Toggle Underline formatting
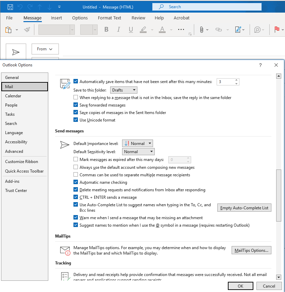285x292 pixels. [131, 29]
